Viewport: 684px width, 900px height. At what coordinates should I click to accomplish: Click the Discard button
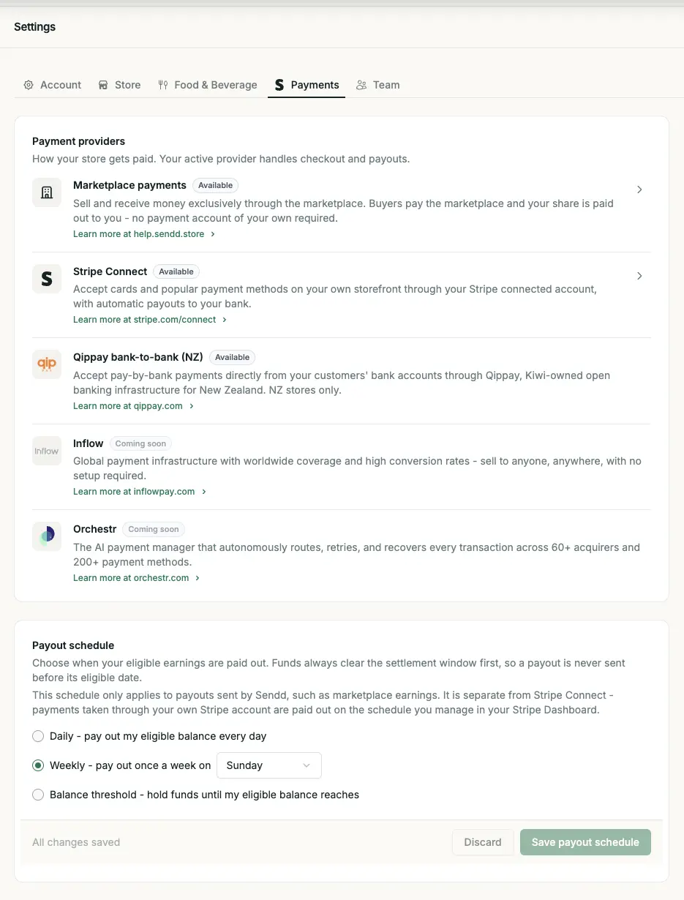coord(483,842)
